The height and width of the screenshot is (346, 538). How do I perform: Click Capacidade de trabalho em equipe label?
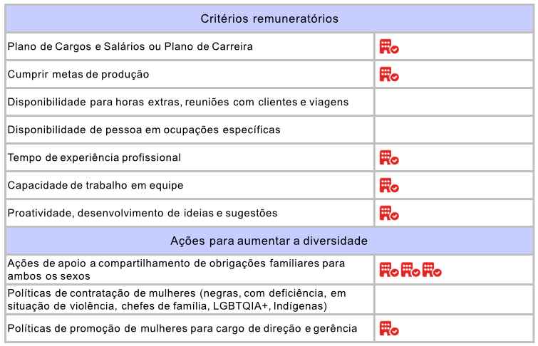click(95, 185)
